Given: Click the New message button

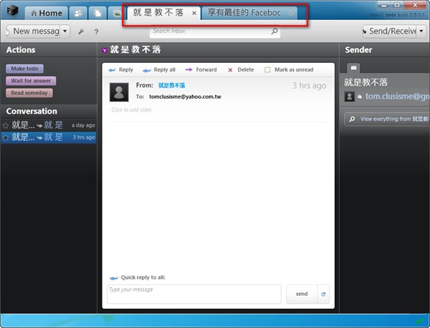Looking at the screenshot, I should pyautogui.click(x=33, y=31).
